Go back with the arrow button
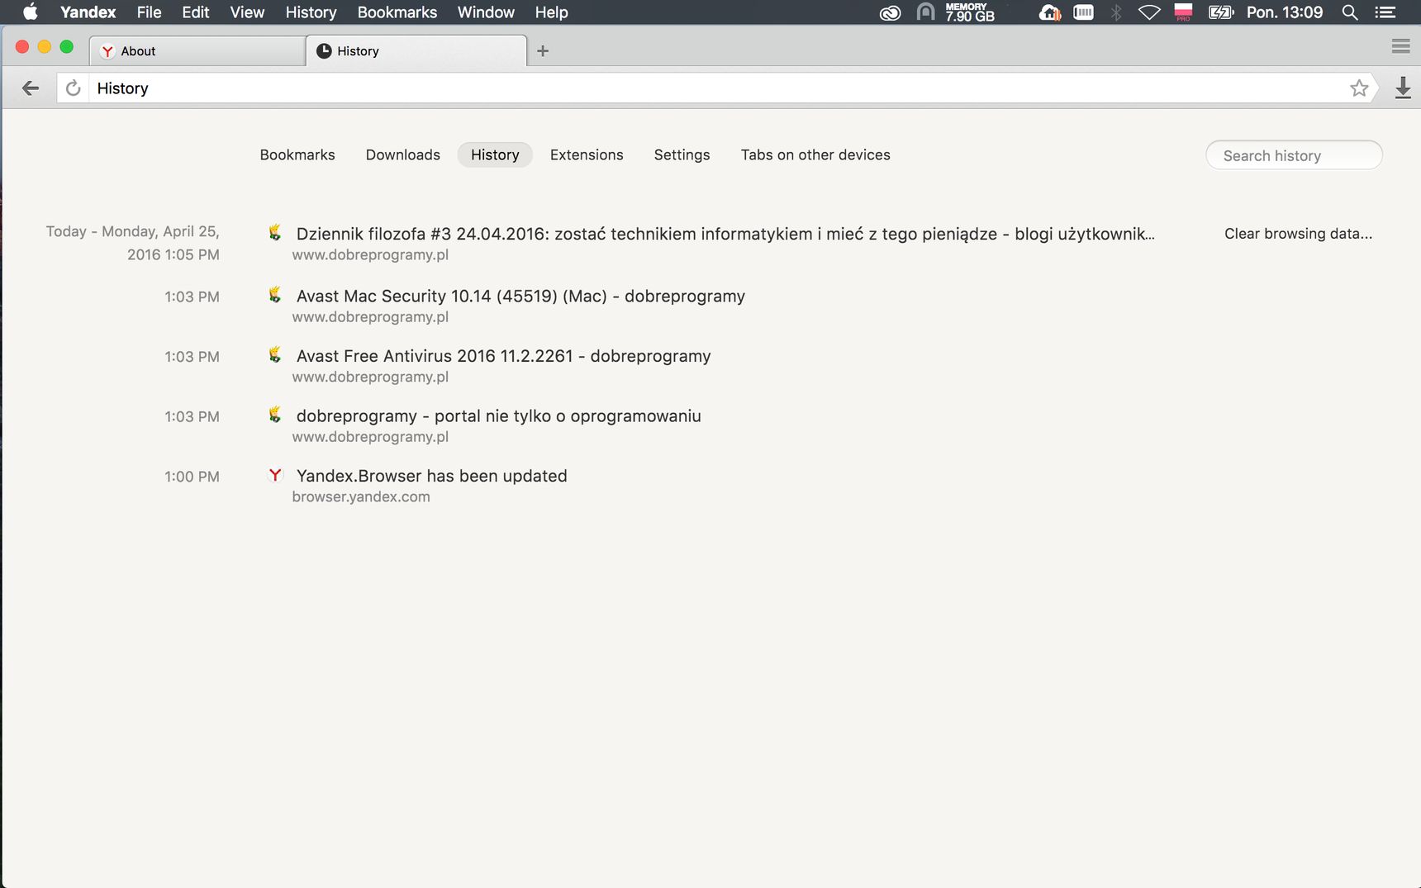 [31, 88]
